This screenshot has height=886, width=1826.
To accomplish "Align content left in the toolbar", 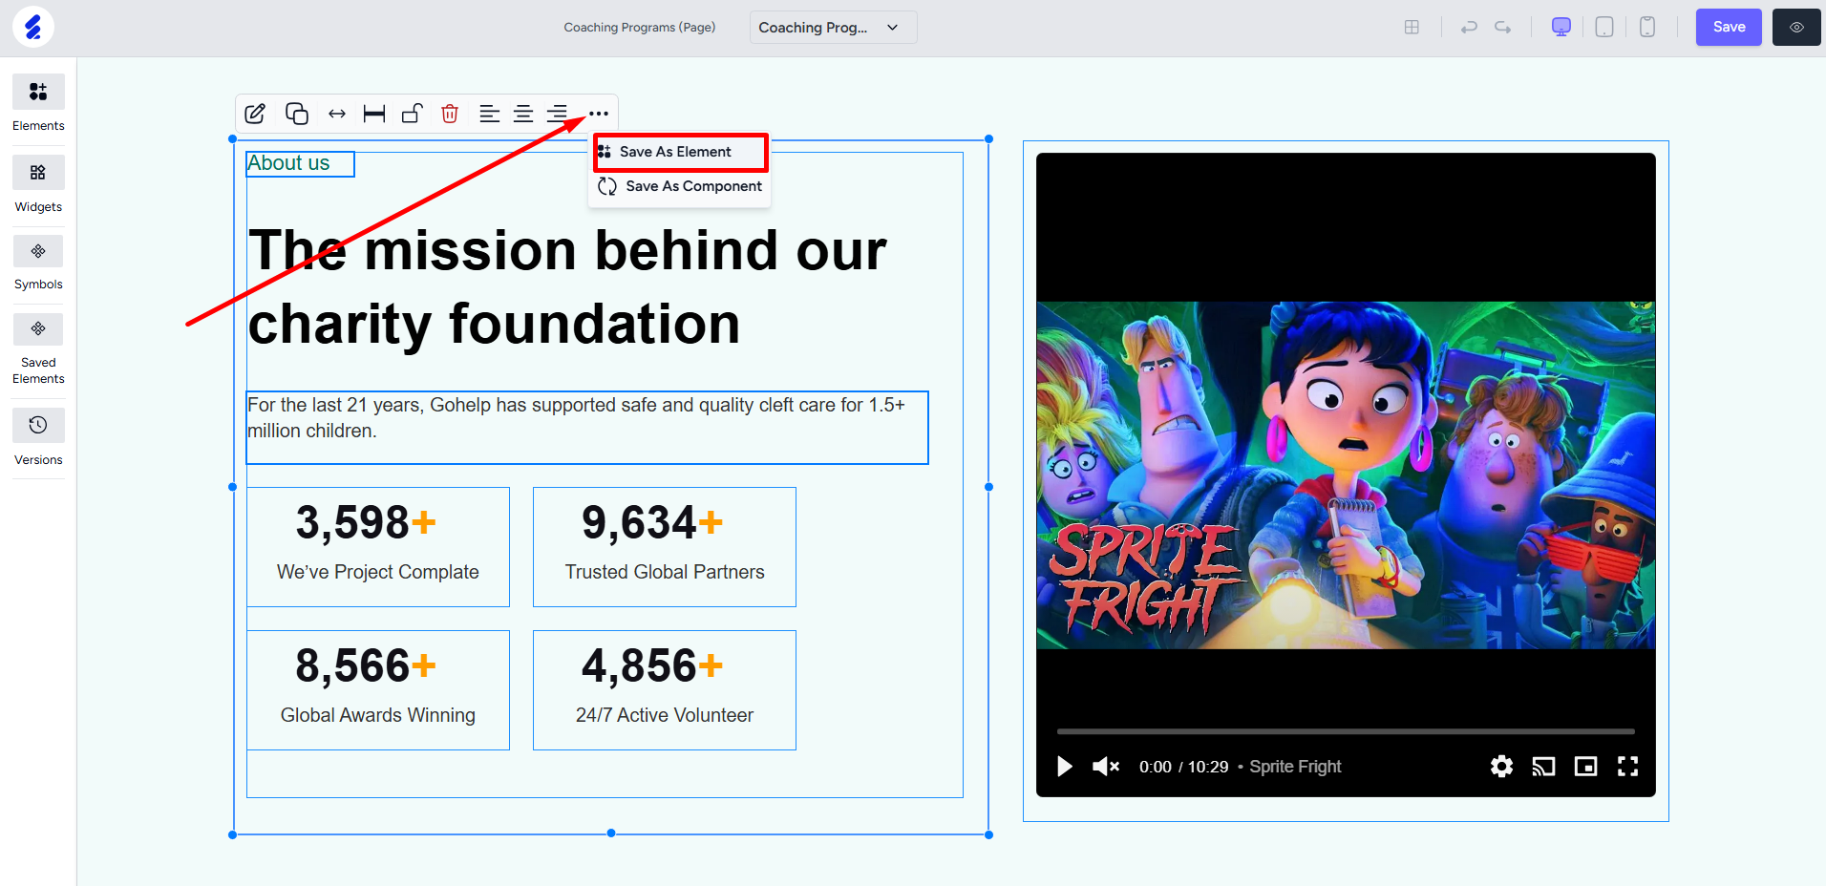I will [489, 114].
